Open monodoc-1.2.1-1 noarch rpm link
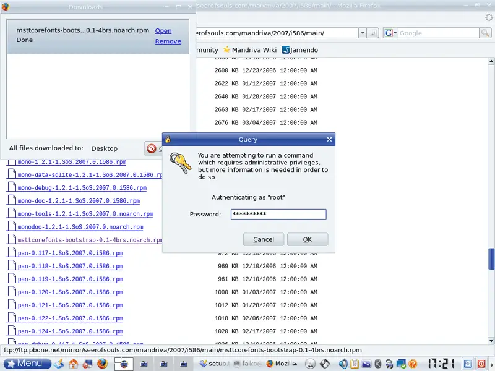The image size is (495, 371). click(x=80, y=227)
